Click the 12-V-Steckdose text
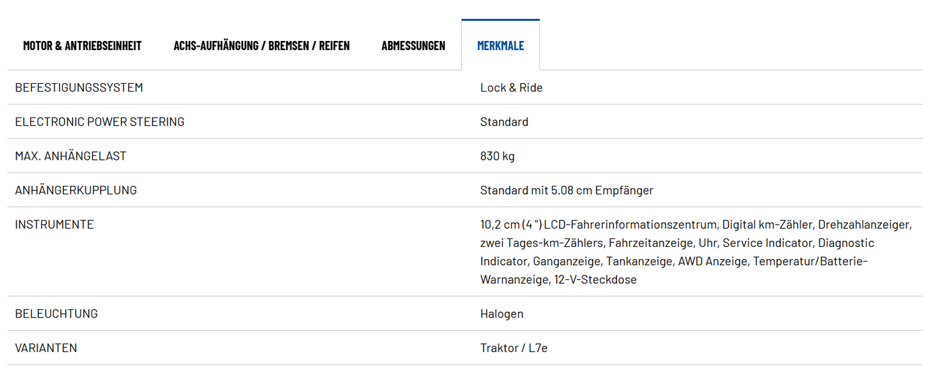This screenshot has width=939, height=382. (595, 280)
